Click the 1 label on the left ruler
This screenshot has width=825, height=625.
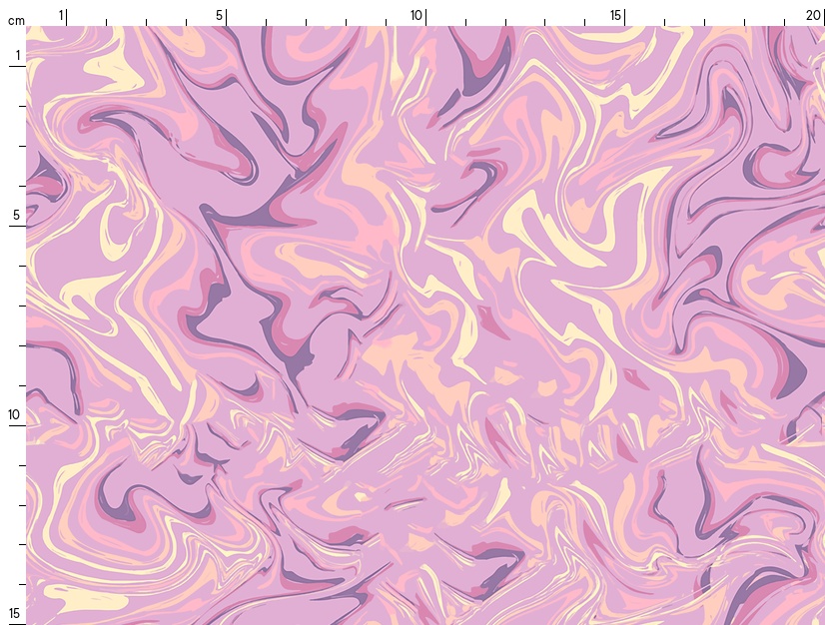tap(17, 55)
